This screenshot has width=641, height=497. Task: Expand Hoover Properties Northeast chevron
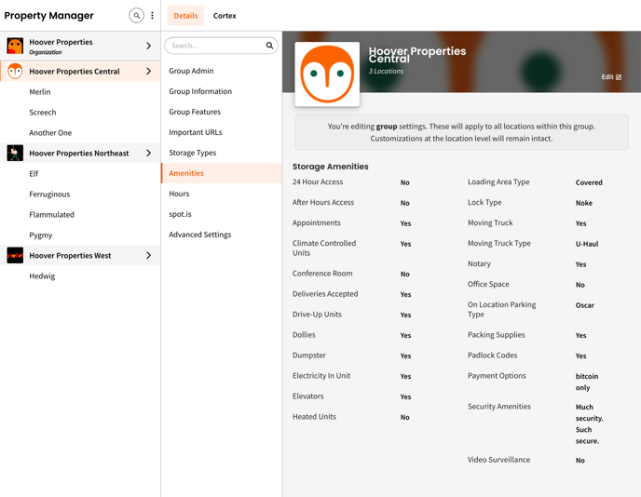pos(148,154)
